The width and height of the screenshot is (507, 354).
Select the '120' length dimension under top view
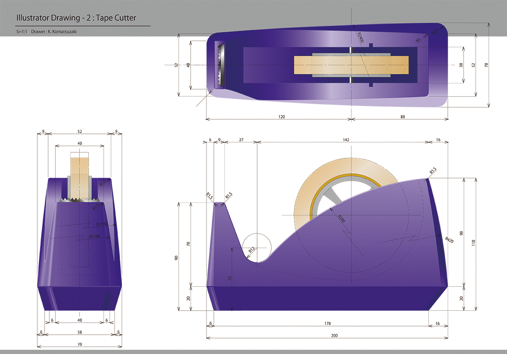point(282,117)
